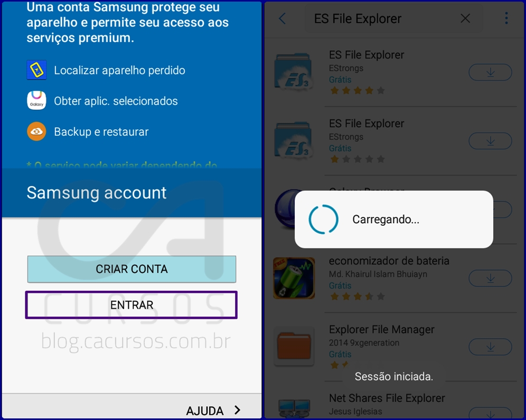The image size is (526, 420).
Task: Tap the Backup e restaurar cloud icon
Action: click(36, 131)
